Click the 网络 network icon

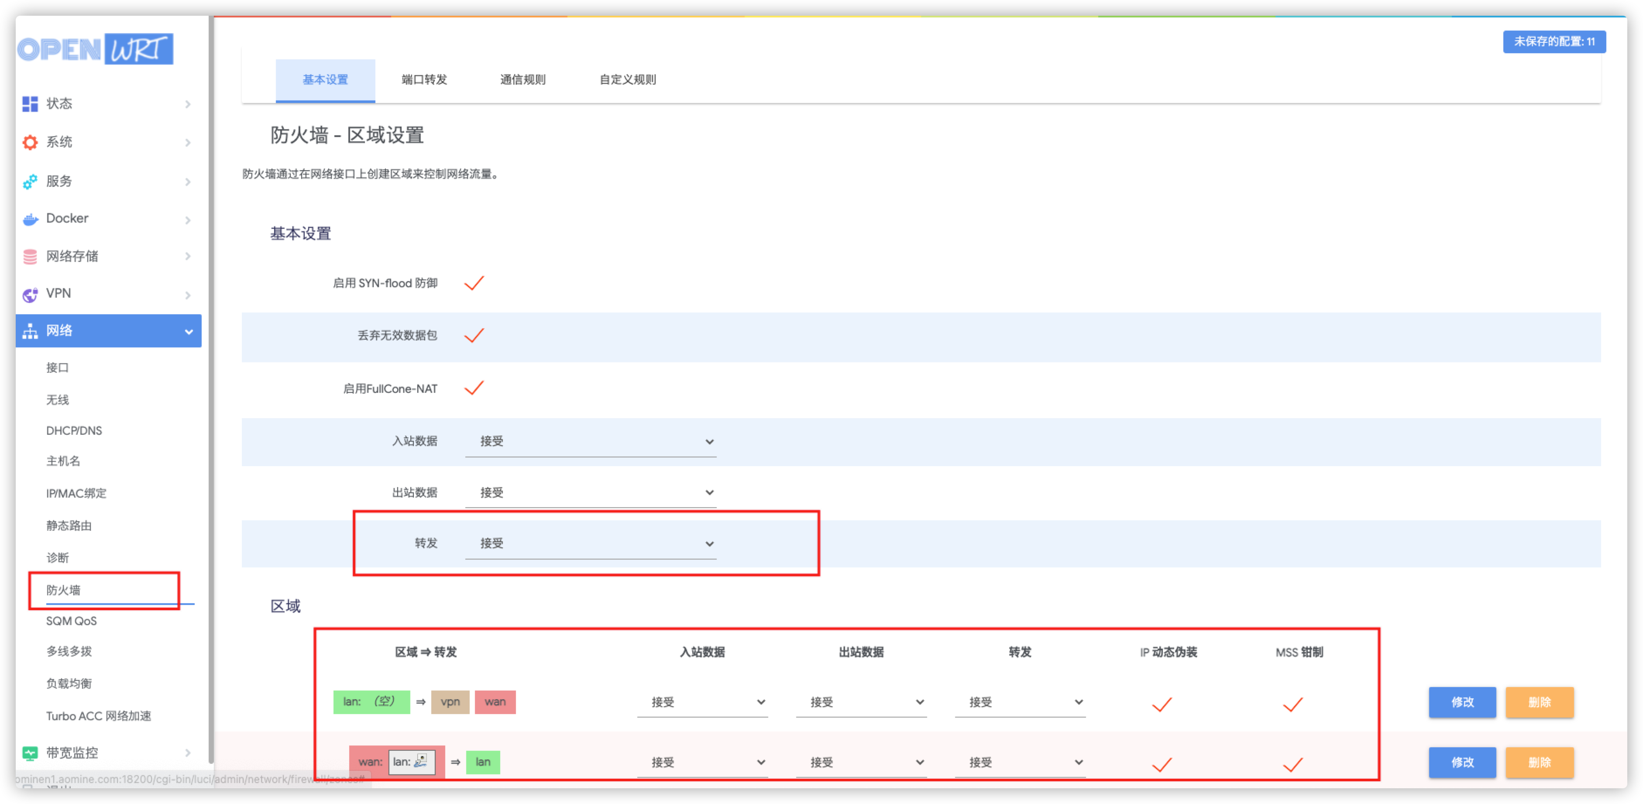point(29,331)
